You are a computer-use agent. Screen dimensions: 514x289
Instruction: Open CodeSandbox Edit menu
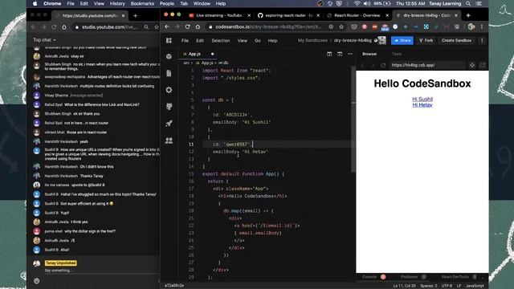(200, 41)
